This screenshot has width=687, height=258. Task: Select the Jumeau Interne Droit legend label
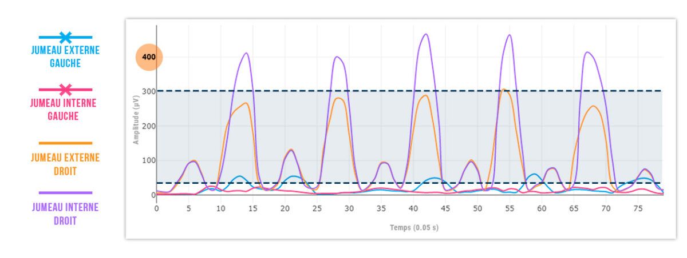click(x=65, y=213)
